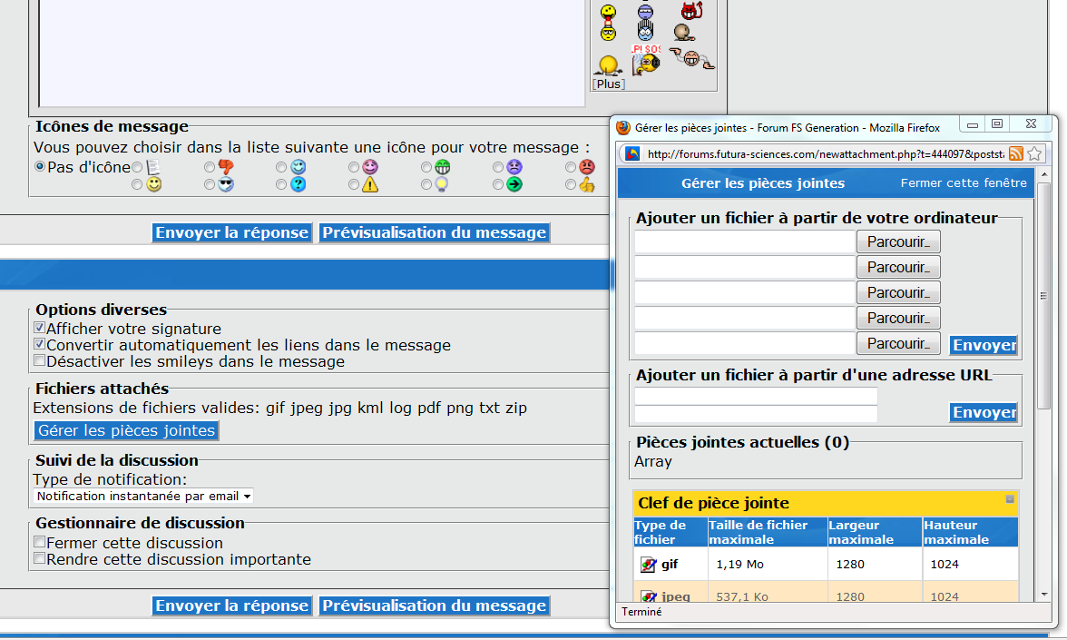Insert the HELP SOS smiley
Screen dimensions: 1067x640
646,60
